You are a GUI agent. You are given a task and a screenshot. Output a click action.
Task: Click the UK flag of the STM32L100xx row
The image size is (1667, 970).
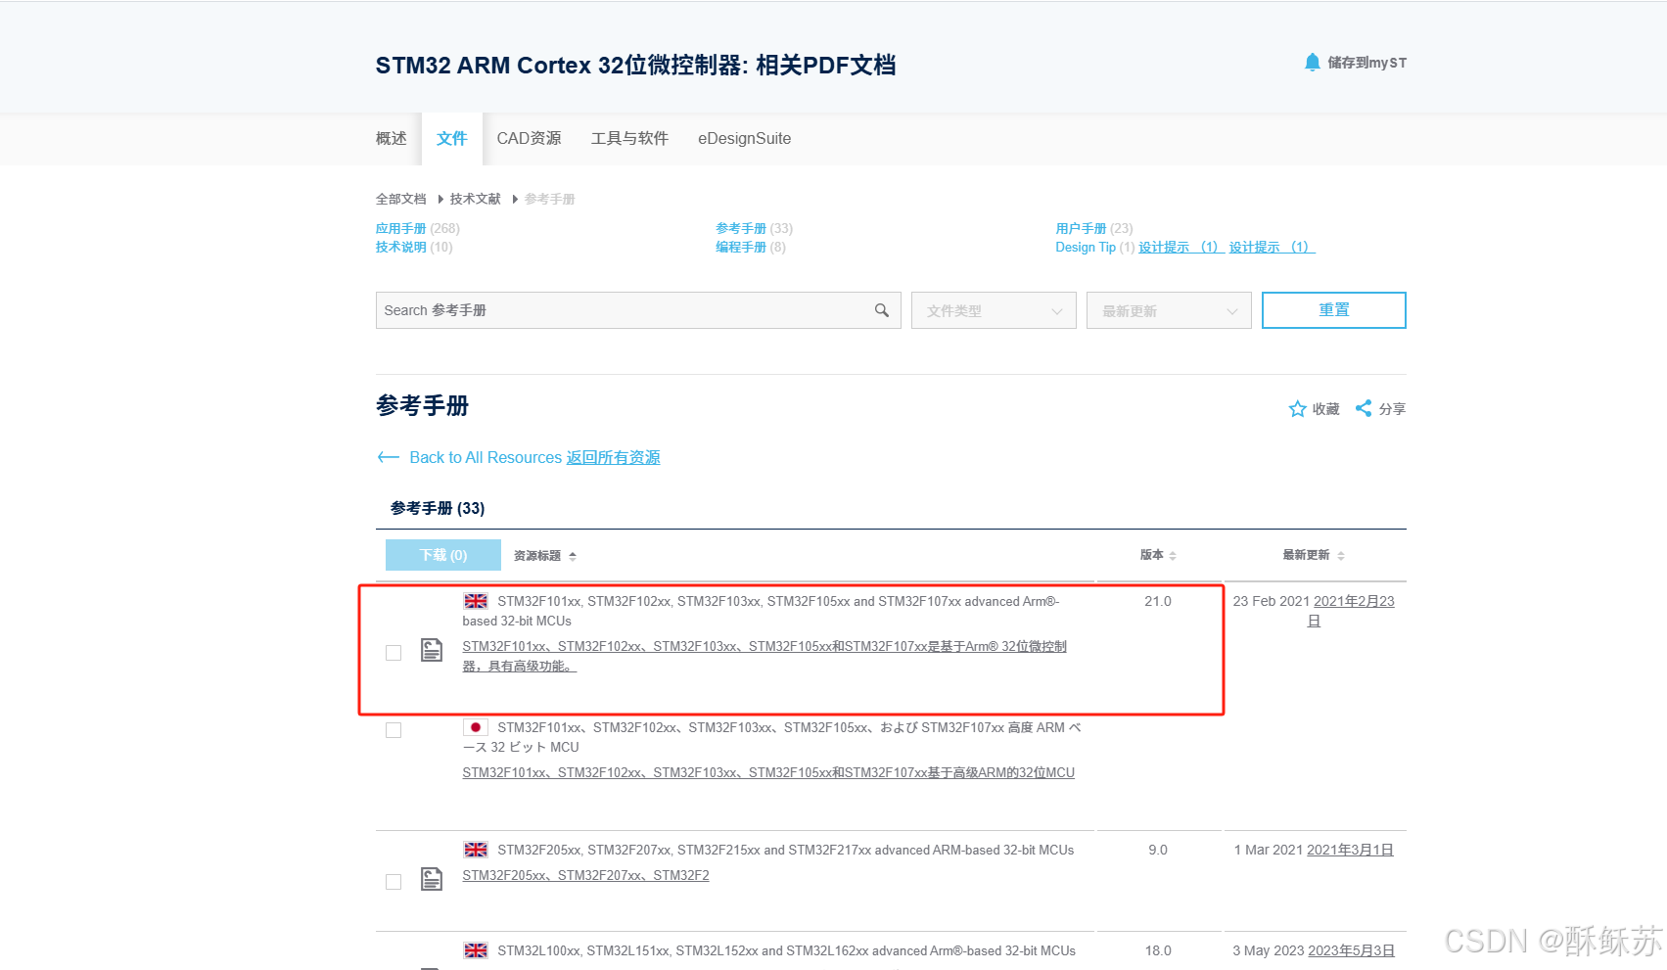476,950
